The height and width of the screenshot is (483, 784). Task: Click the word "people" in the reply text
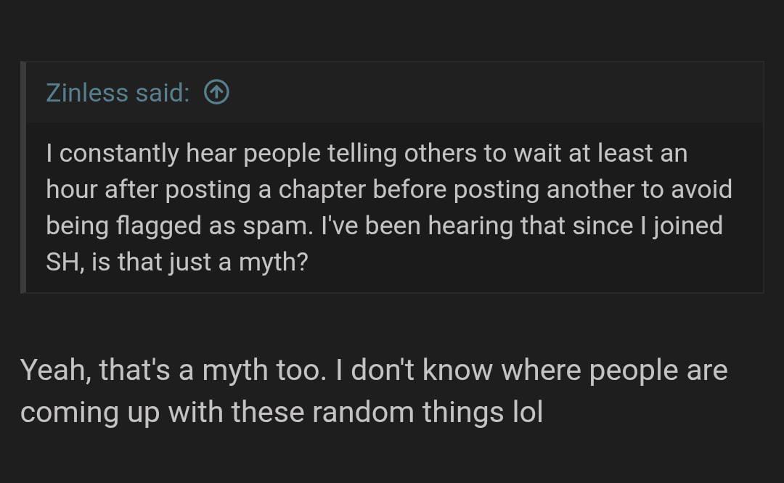click(632, 371)
